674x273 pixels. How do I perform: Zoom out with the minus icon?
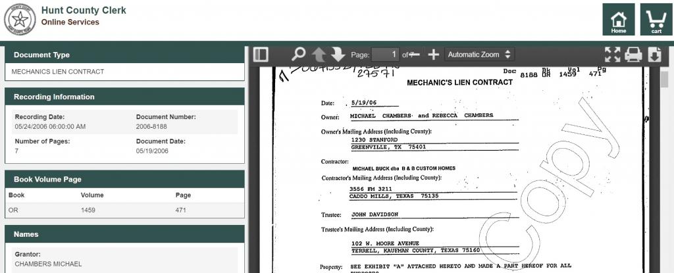[x=415, y=55]
